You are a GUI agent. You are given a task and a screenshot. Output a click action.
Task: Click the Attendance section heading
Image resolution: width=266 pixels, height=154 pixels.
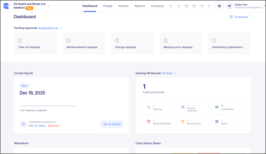pos(21,143)
